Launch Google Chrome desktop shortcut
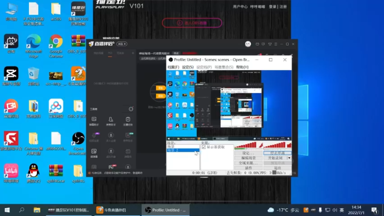Screen dimensions: 384x216 (56, 46)
